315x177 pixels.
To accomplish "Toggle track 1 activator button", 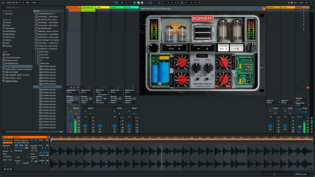I will [71, 126].
